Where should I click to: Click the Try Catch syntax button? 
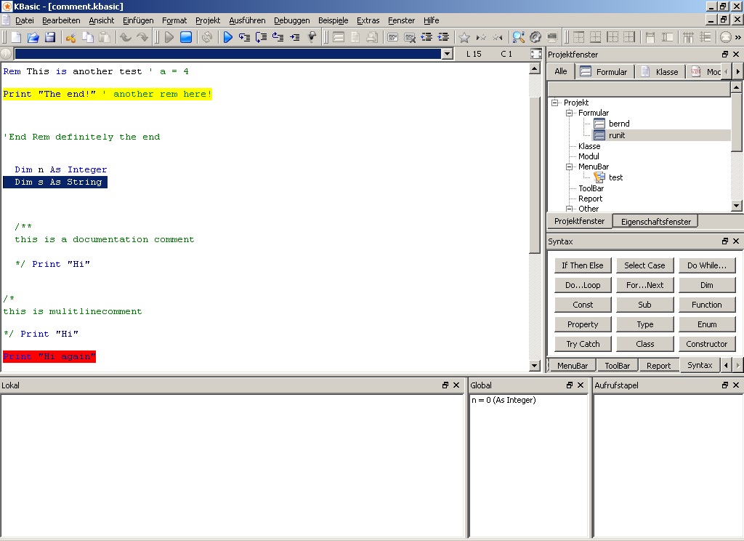tap(583, 344)
